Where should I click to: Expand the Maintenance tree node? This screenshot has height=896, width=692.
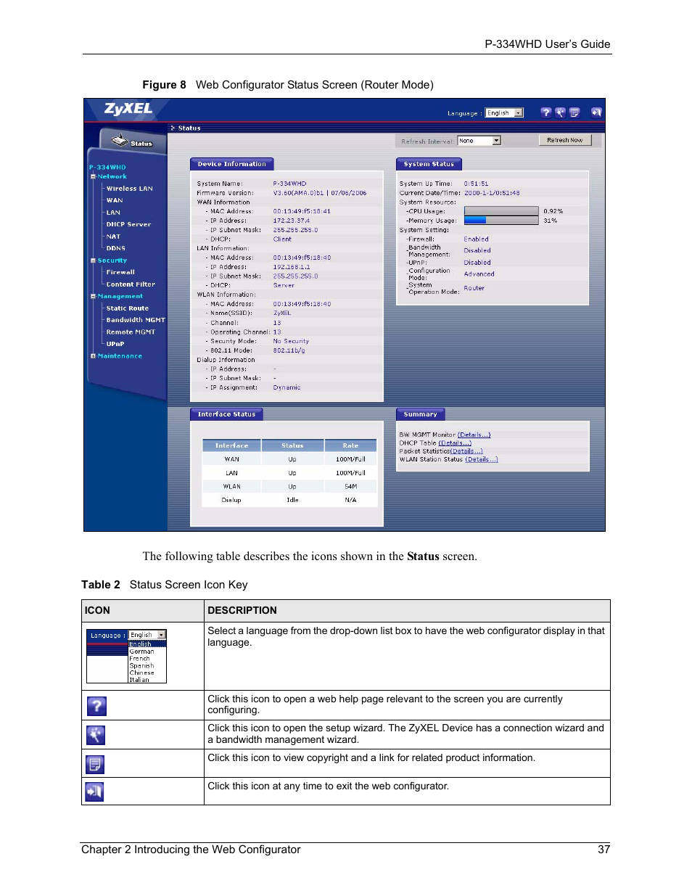click(x=93, y=356)
